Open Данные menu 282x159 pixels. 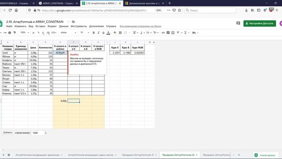tap(63, 26)
